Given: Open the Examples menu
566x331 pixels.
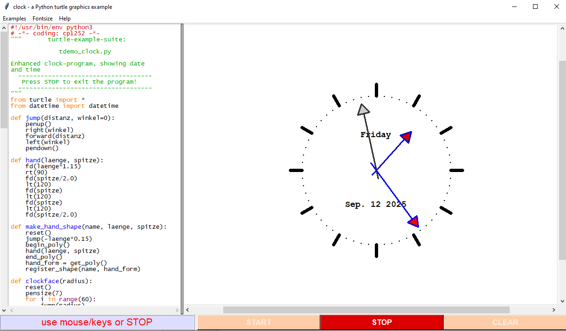Looking at the screenshot, I should point(14,19).
